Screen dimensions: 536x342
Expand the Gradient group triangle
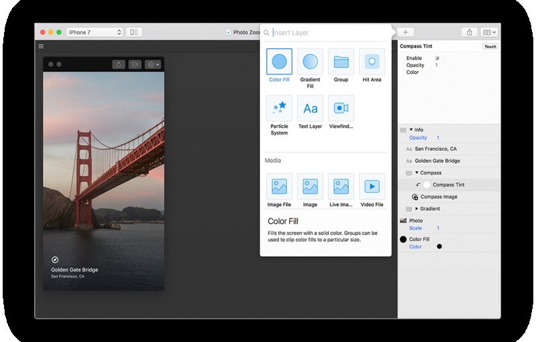click(417, 209)
